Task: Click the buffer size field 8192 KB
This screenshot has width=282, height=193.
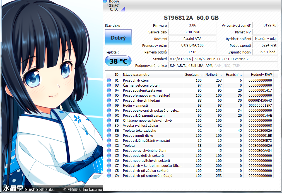Action: pyautogui.click(x=265, y=25)
